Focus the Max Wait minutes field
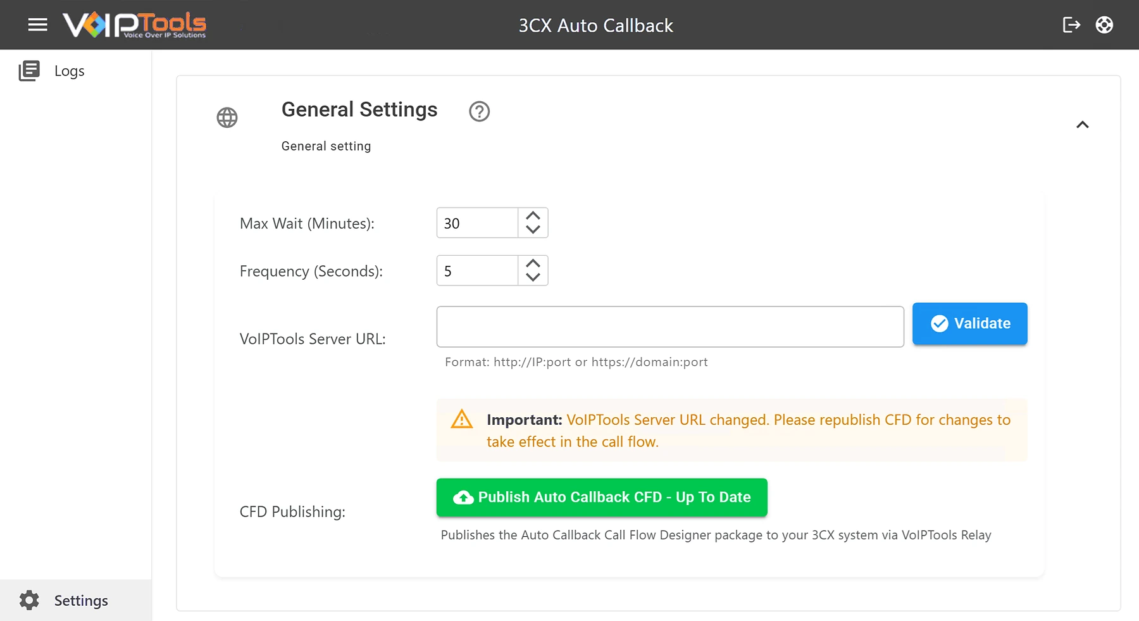Screen dimensions: 1139x621 (x=477, y=223)
